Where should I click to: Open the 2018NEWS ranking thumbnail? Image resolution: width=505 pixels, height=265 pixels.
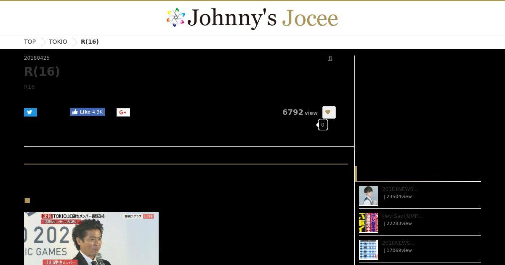pyautogui.click(x=368, y=250)
